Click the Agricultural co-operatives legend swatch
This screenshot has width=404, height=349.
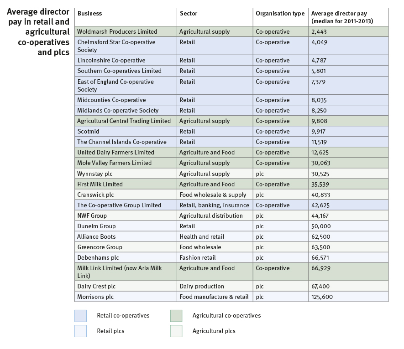[176, 316]
